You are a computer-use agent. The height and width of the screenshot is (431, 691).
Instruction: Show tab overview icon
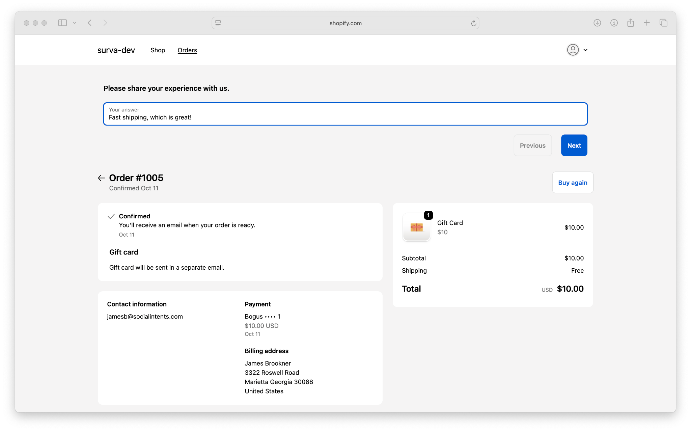(663, 23)
